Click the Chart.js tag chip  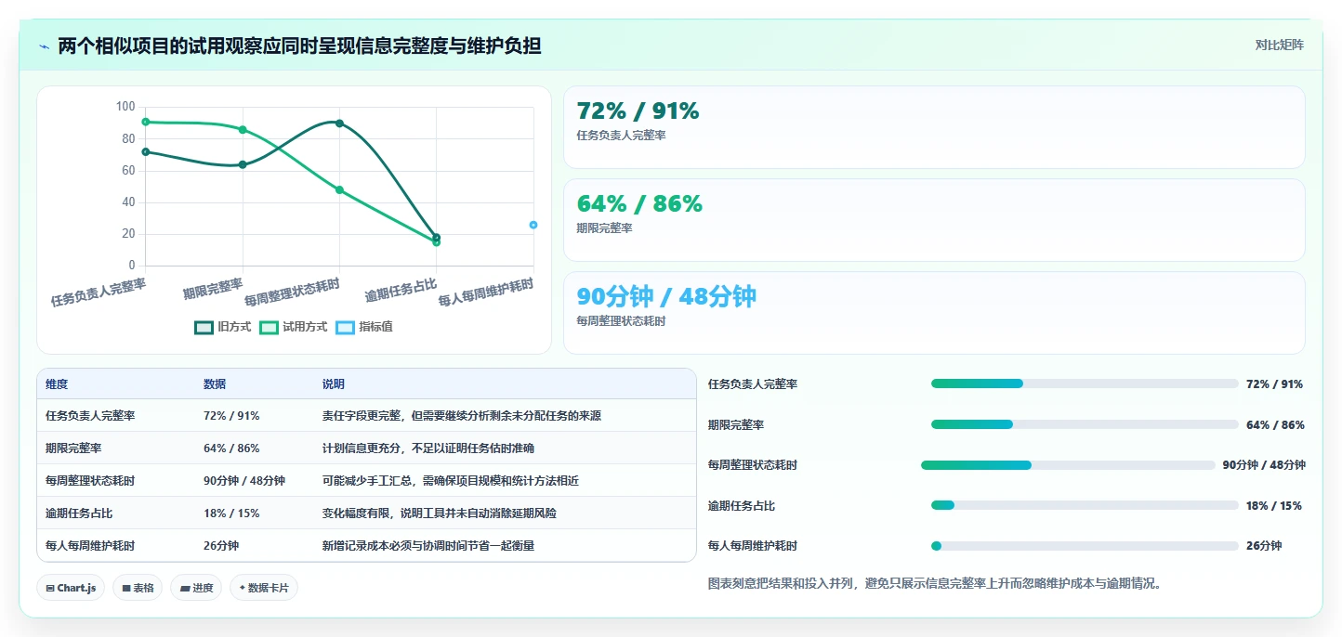pos(71,588)
